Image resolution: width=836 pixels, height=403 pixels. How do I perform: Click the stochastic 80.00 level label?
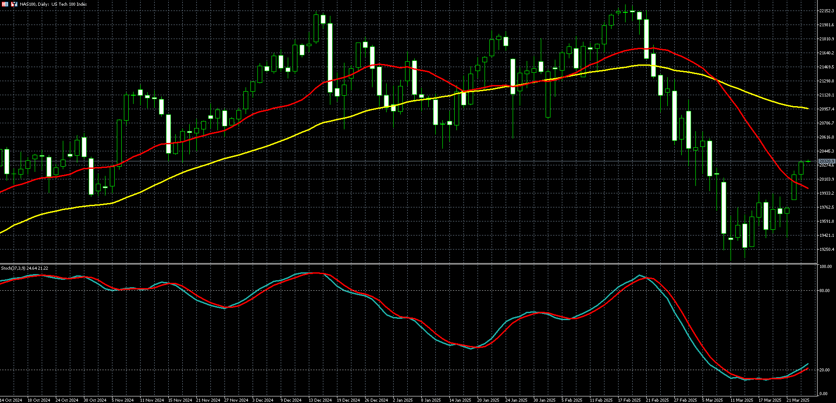[x=825, y=291]
